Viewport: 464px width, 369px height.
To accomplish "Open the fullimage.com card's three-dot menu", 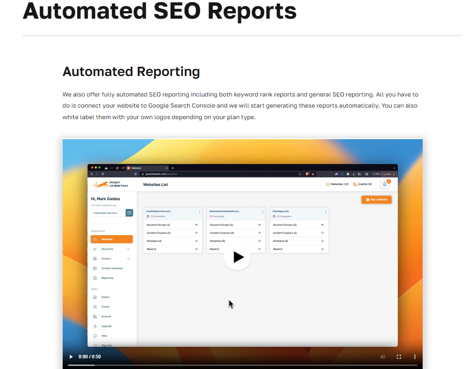I will [x=326, y=212].
